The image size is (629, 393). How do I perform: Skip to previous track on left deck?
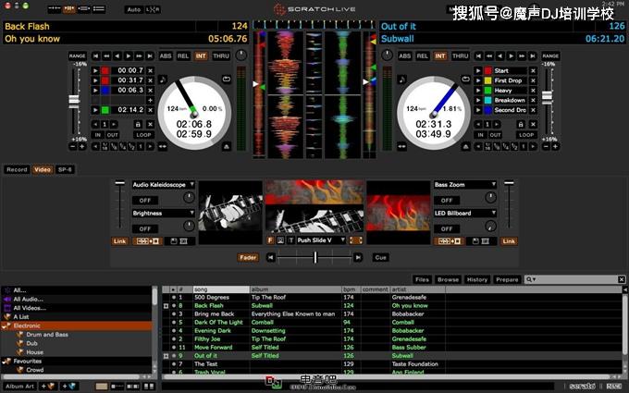95,55
